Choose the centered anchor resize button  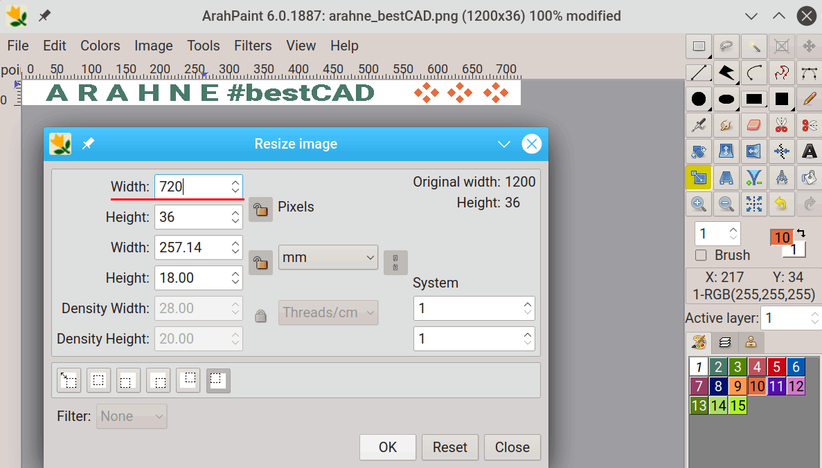click(98, 381)
